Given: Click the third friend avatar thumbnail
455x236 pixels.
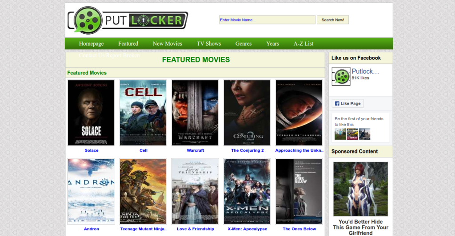Looking at the screenshot, I should tap(364, 134).
